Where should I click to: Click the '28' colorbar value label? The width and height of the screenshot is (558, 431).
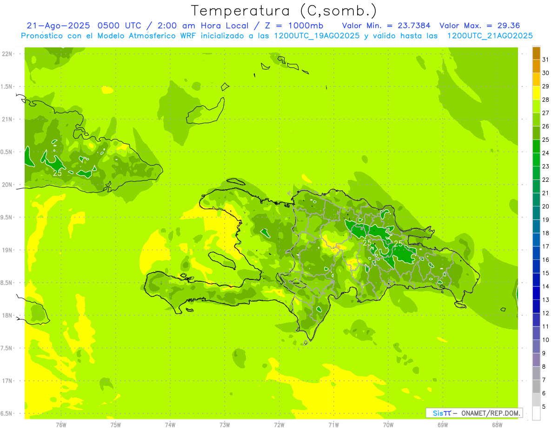pos(546,99)
